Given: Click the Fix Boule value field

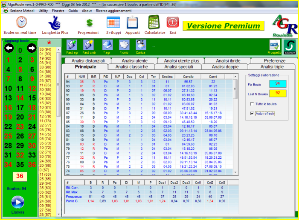Looking at the screenshot, I should click(x=278, y=83).
